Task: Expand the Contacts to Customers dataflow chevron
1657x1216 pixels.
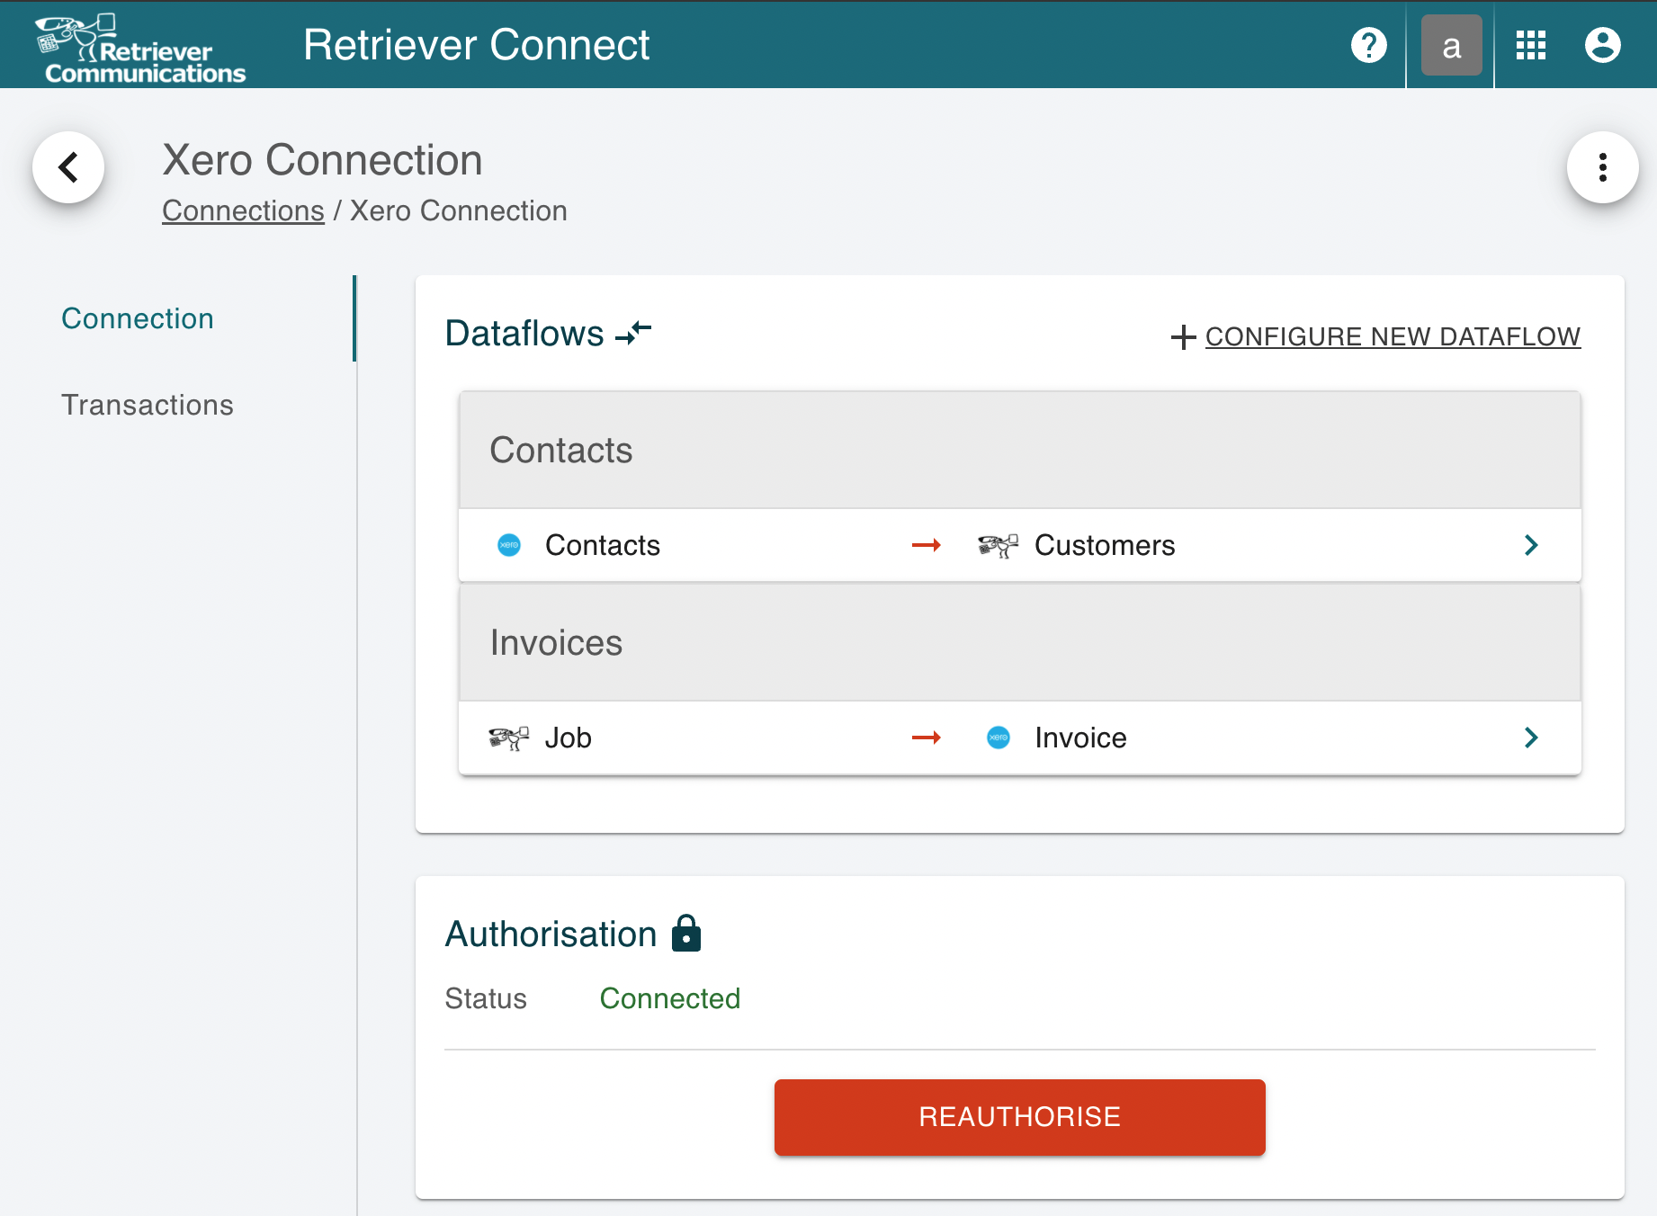Action: (1531, 545)
